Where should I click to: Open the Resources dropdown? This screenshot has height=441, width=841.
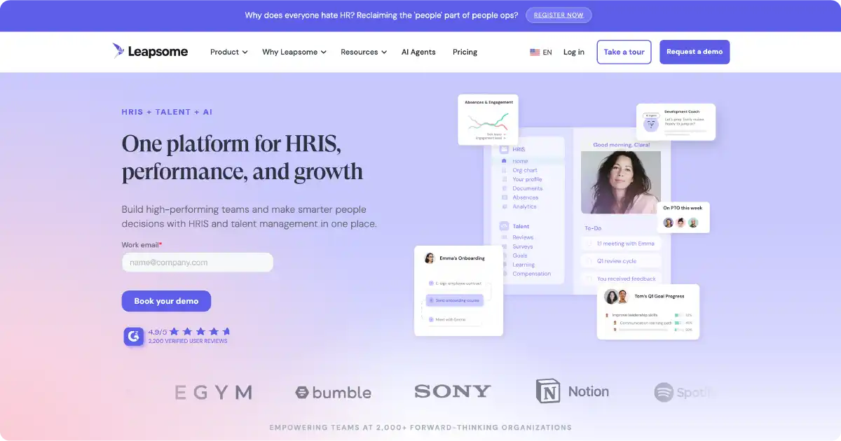[364, 52]
